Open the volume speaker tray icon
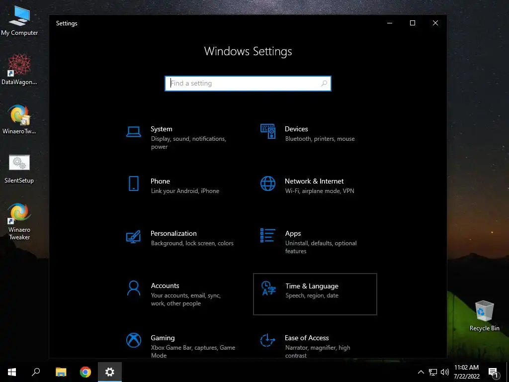 click(445, 372)
